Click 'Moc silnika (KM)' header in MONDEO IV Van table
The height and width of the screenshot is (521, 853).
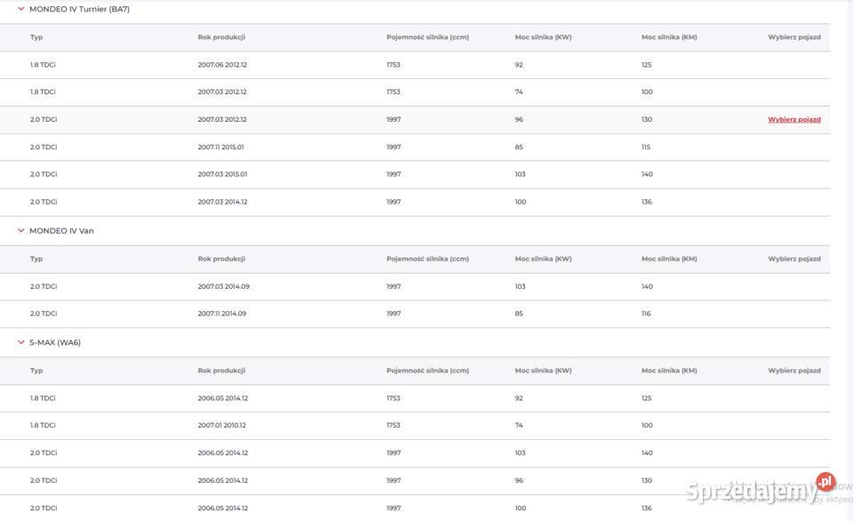[669, 259]
